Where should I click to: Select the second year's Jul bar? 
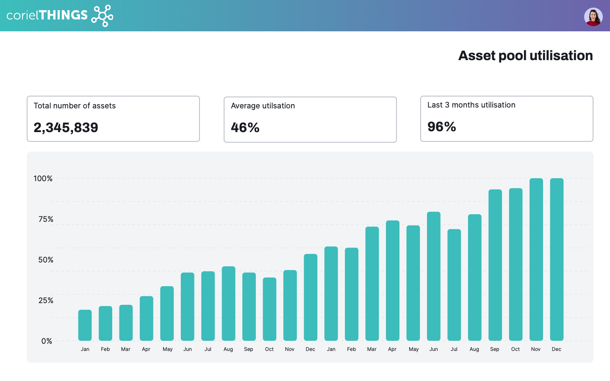454,284
